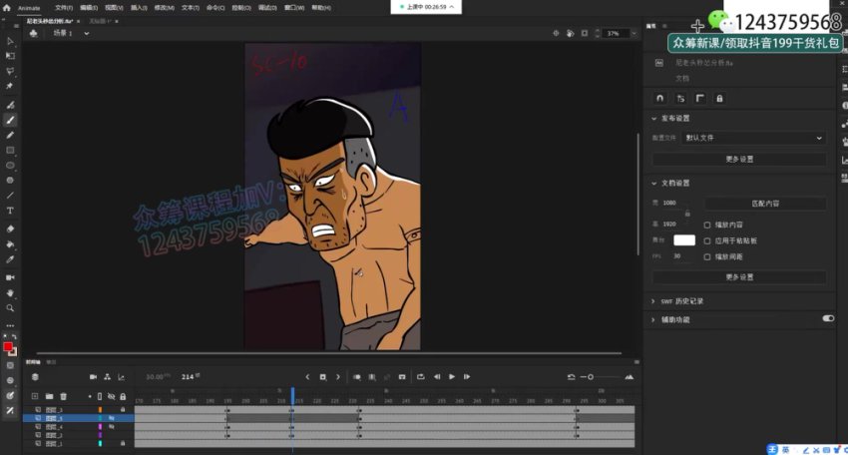This screenshot has height=455, width=848.
Task: Click 更多设置 under 发布设置
Action: [739, 160]
